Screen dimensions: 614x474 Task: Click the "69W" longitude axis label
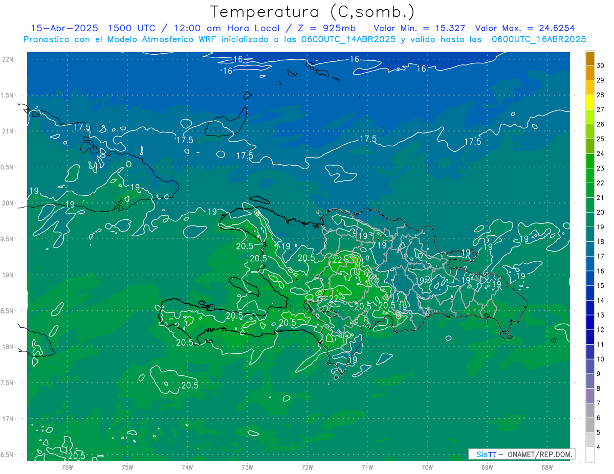pyautogui.click(x=487, y=467)
